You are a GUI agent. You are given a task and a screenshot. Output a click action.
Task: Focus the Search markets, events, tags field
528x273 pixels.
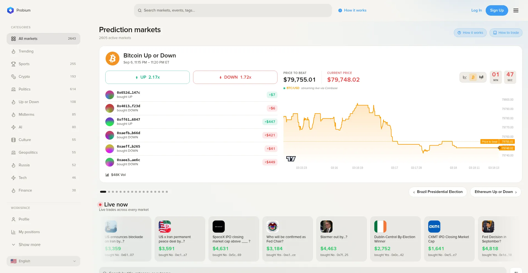[x=233, y=10]
